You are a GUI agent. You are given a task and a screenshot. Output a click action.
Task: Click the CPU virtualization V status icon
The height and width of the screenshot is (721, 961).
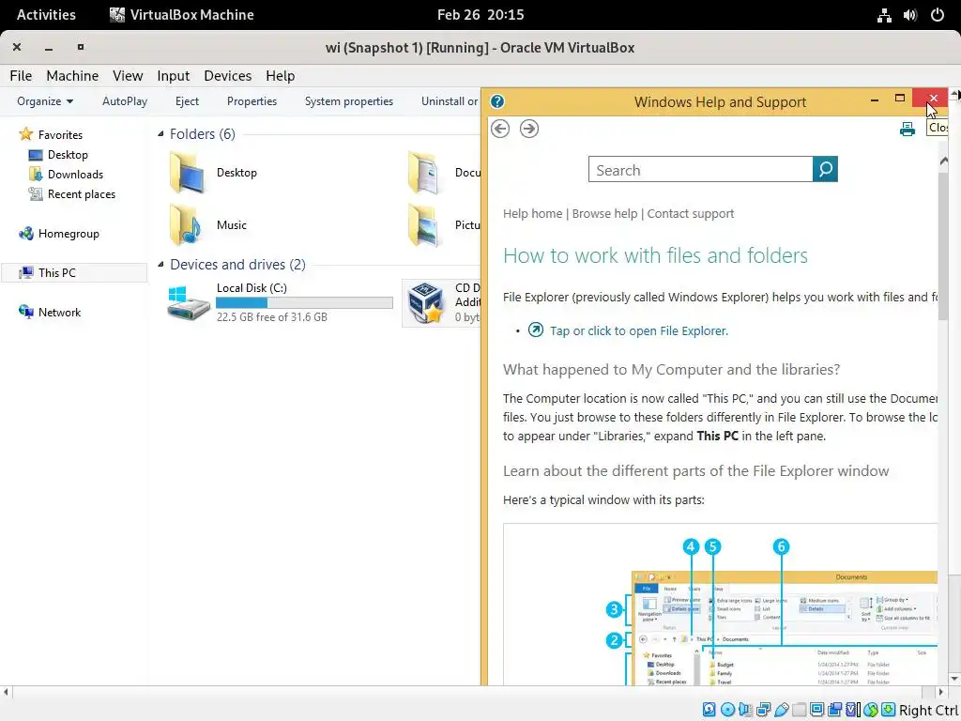coord(852,710)
